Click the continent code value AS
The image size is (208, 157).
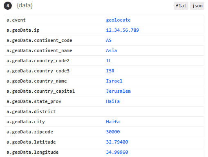click(x=109, y=40)
